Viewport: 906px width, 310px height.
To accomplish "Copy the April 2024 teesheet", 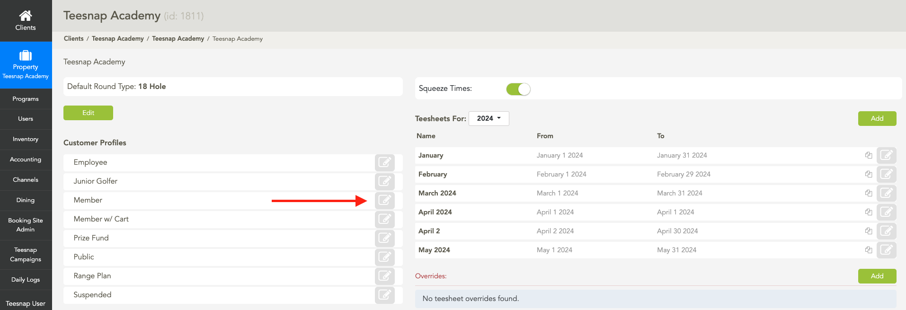I will (x=869, y=212).
